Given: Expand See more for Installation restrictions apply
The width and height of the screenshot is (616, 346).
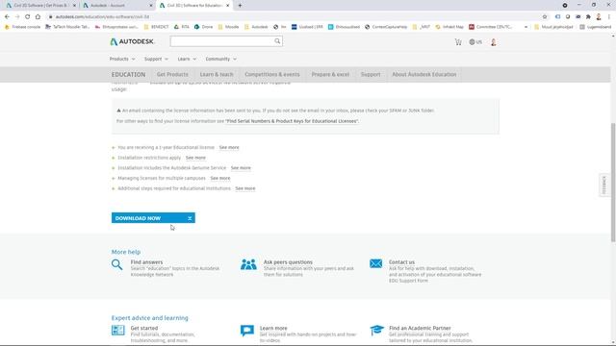Looking at the screenshot, I should 195,158.
